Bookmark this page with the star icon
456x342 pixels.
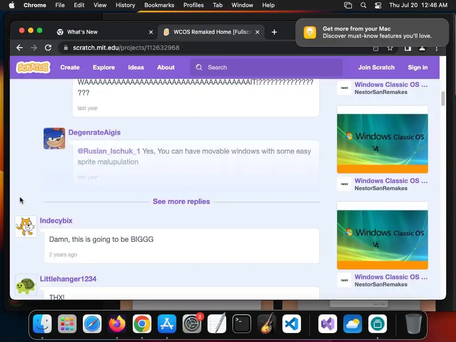390,48
